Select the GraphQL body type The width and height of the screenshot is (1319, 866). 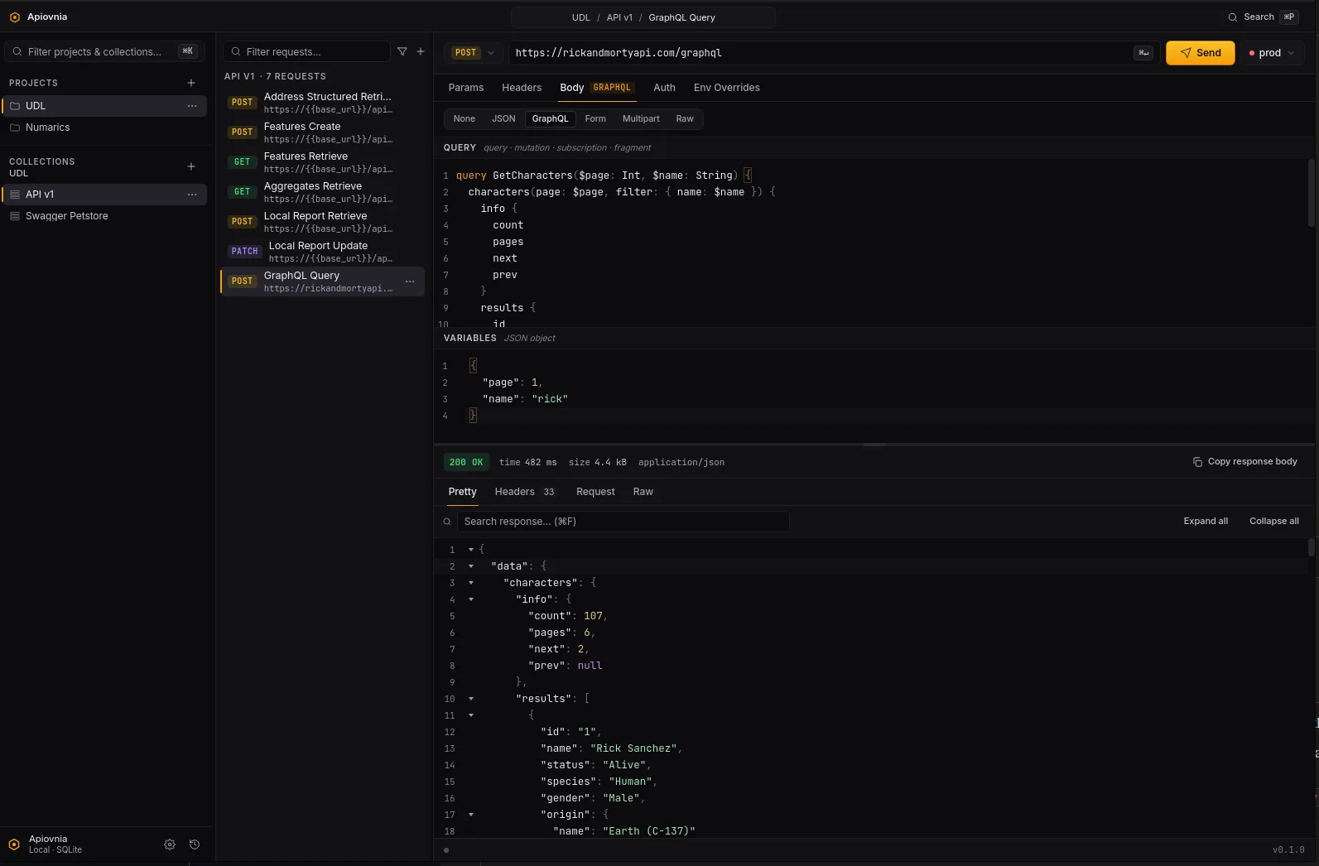click(551, 118)
